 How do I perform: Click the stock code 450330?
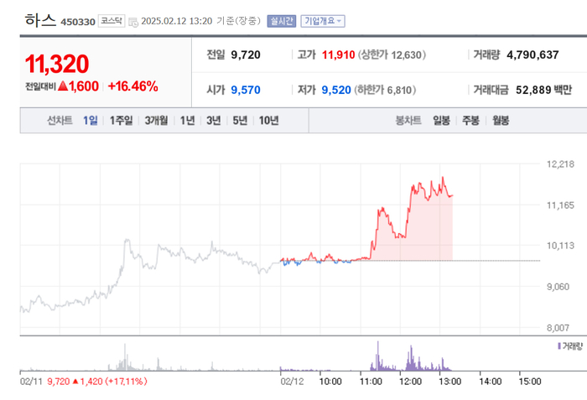point(78,22)
